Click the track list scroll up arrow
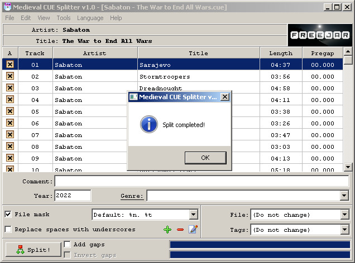 348,52
